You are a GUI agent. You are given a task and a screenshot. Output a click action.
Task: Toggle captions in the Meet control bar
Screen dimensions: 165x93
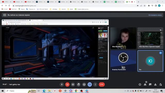point(73,84)
